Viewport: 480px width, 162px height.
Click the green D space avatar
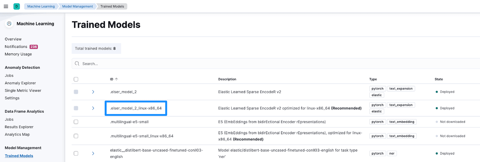17,6
